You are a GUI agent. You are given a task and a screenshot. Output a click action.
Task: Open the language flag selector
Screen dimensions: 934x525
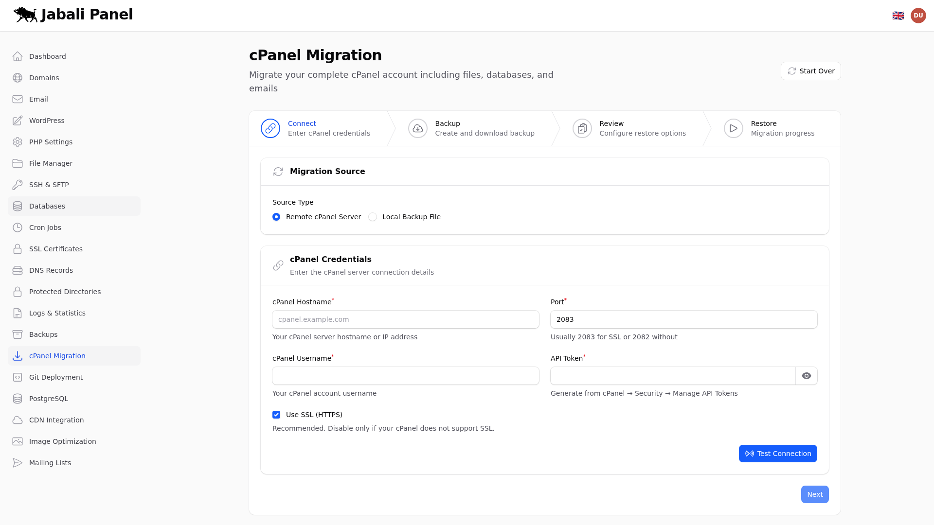point(898,15)
